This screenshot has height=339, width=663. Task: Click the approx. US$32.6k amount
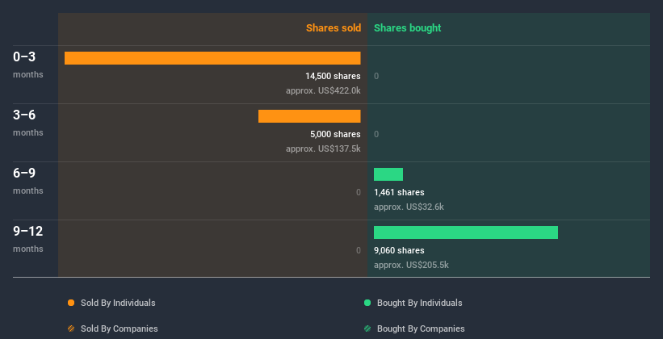[409, 207]
